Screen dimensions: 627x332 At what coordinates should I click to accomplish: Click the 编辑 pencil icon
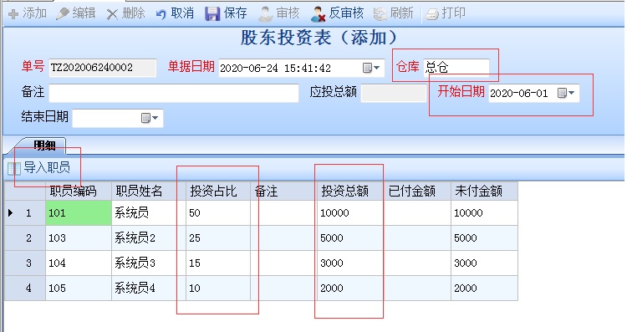pos(63,13)
